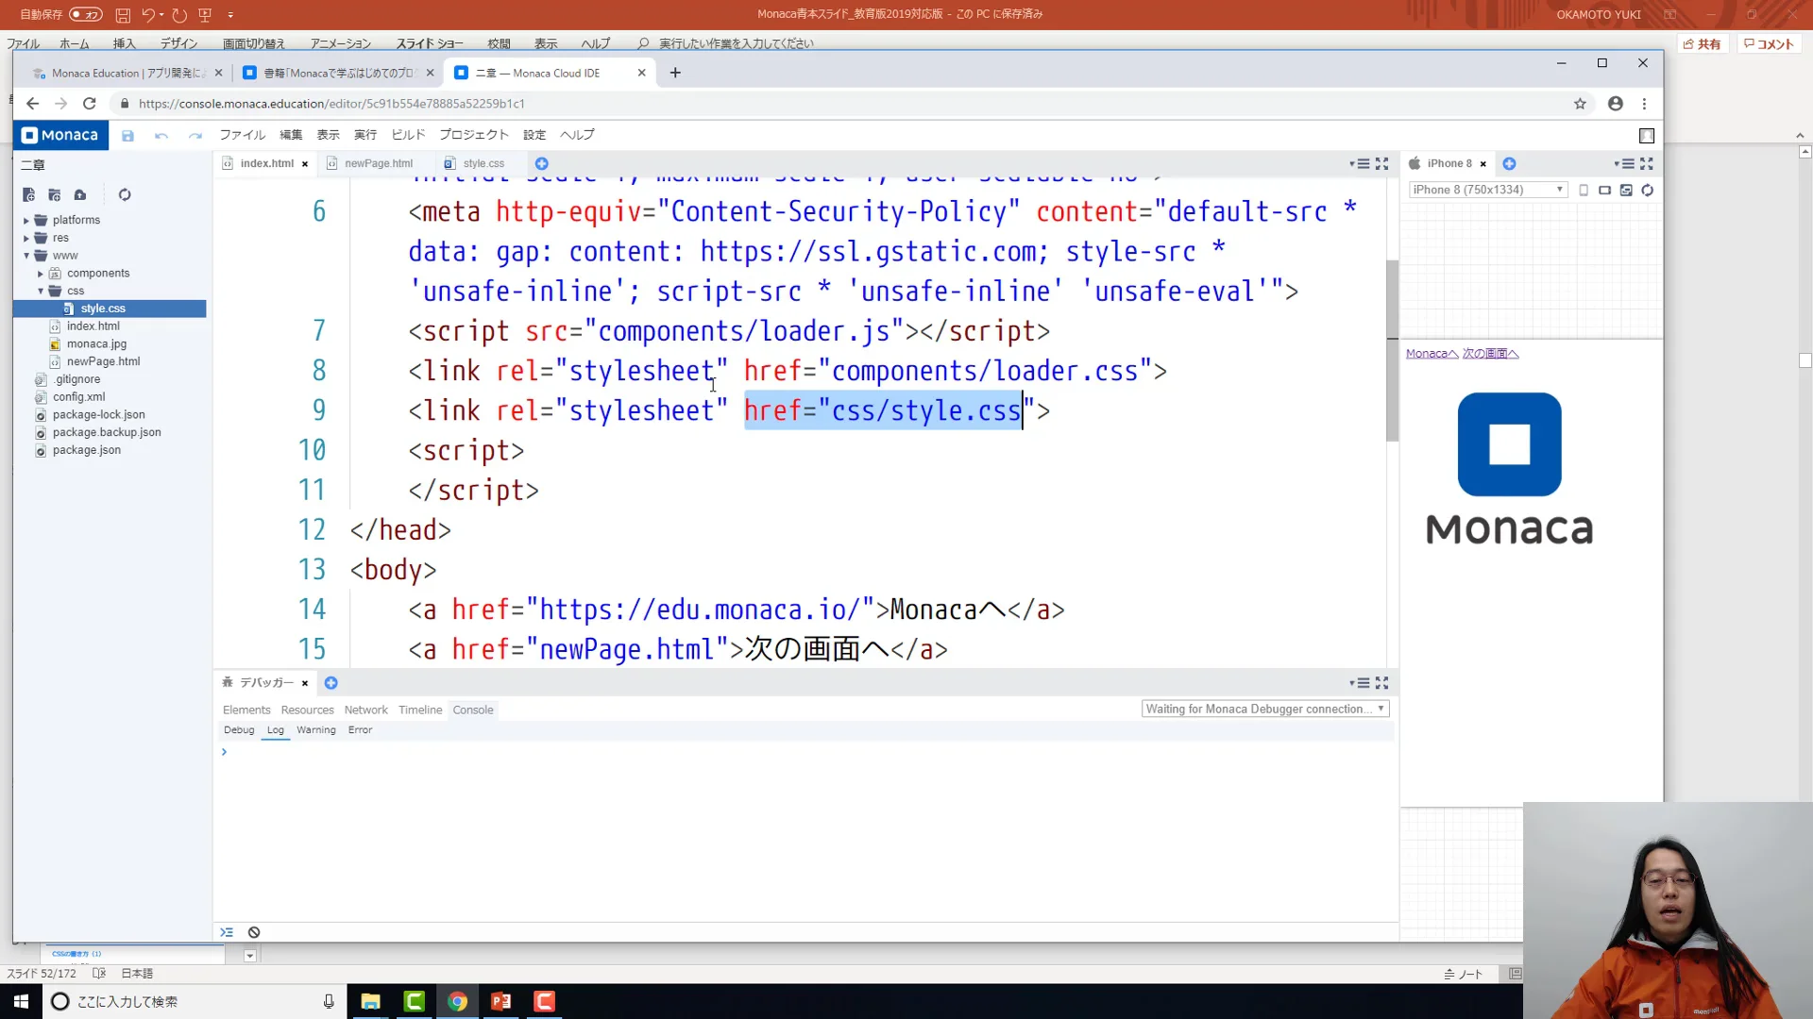This screenshot has width=1813, height=1019.
Task: Expand the components folder
Action: [x=41, y=274]
